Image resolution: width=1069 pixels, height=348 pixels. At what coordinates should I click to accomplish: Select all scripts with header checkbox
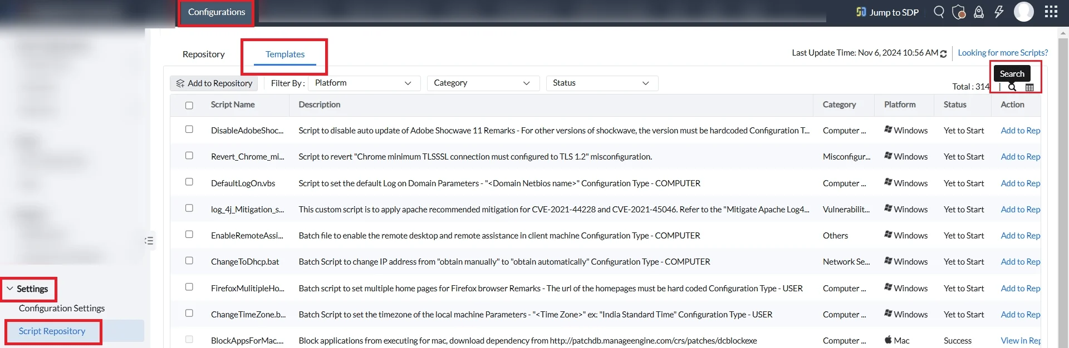189,105
